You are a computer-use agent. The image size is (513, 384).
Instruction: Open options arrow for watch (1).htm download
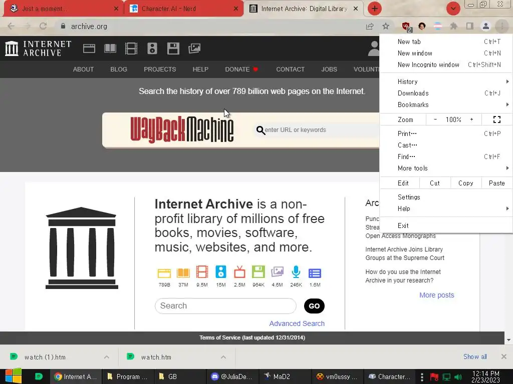click(x=107, y=357)
